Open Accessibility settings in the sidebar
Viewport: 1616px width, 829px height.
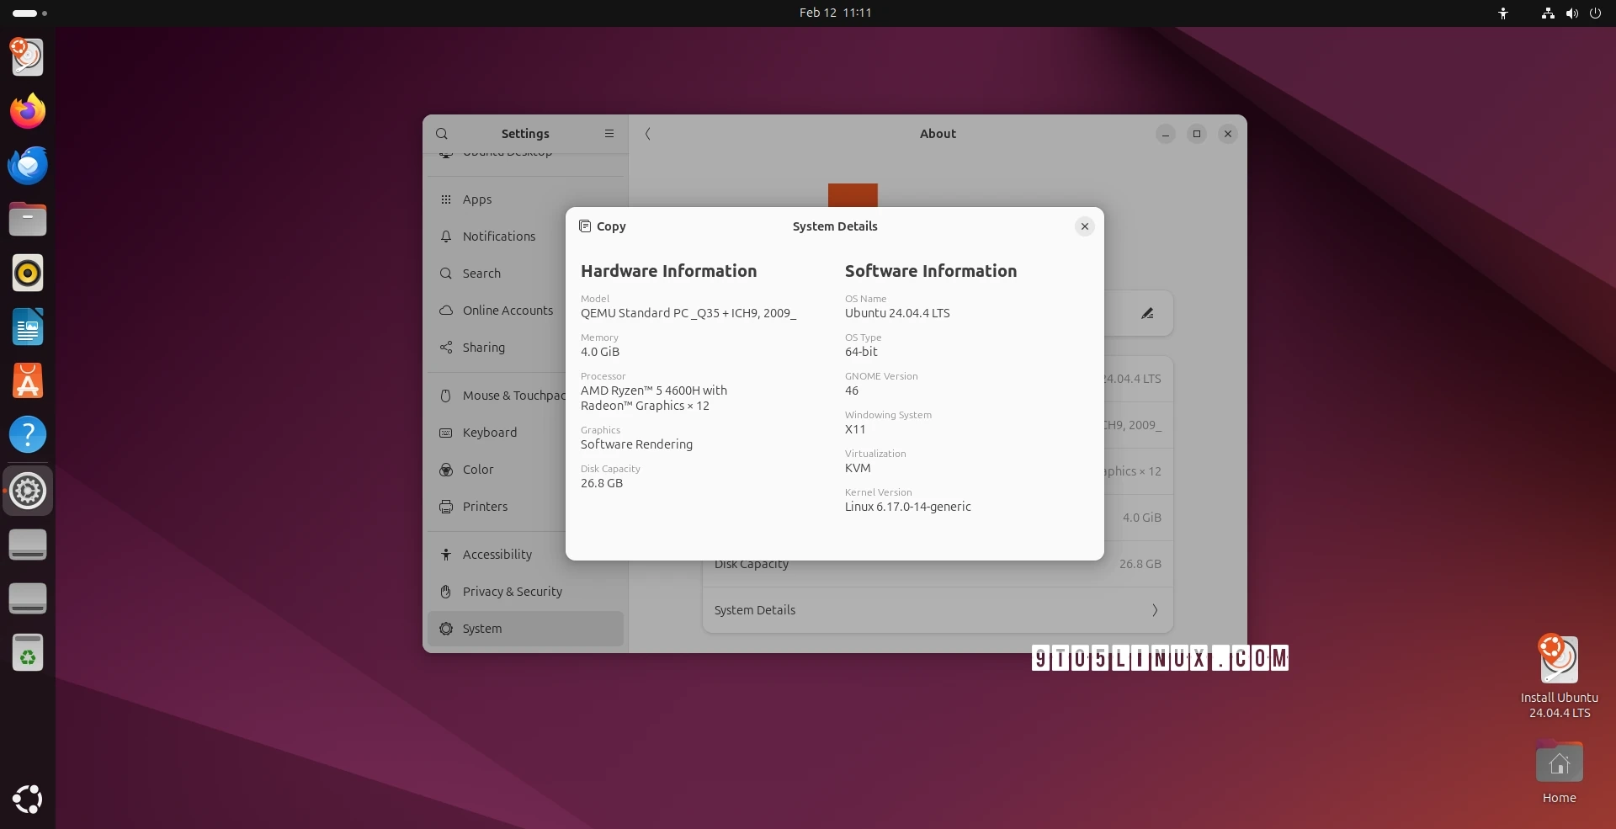coord(497,554)
